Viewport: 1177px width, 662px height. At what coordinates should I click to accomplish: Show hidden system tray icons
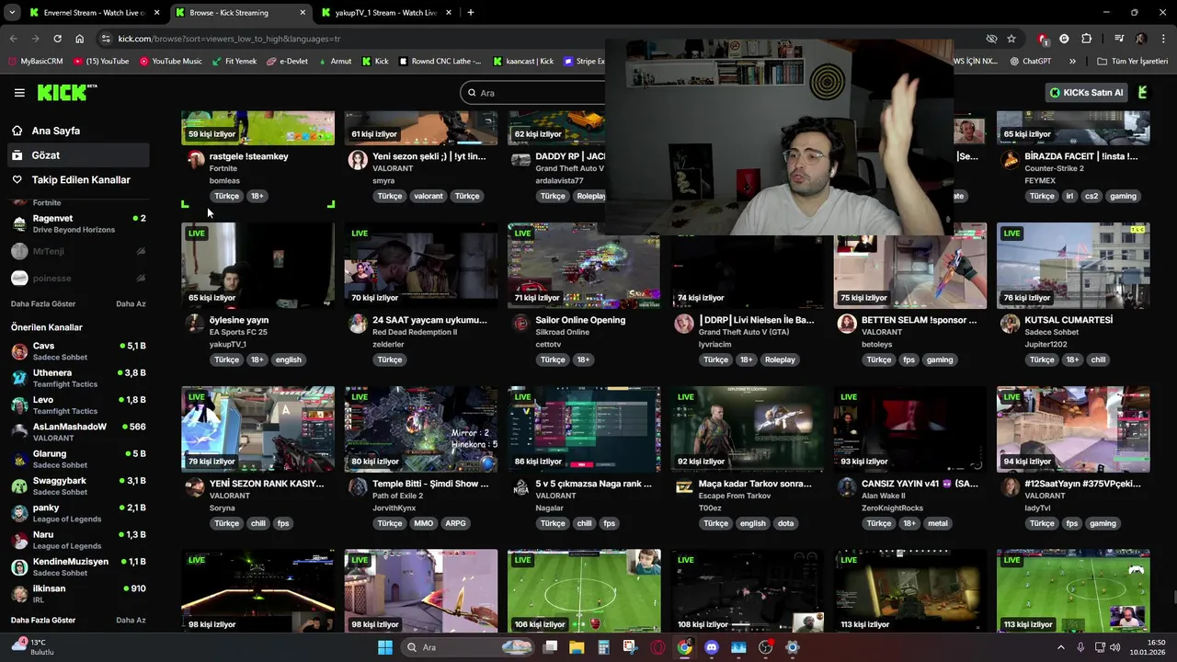pos(1060,647)
